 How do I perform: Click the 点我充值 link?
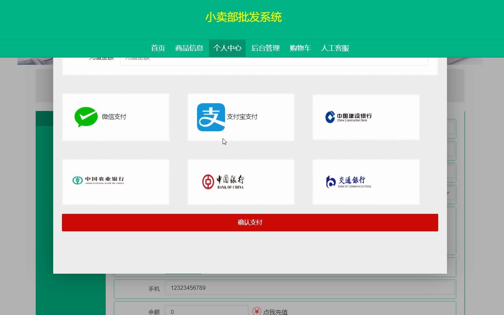click(x=275, y=312)
